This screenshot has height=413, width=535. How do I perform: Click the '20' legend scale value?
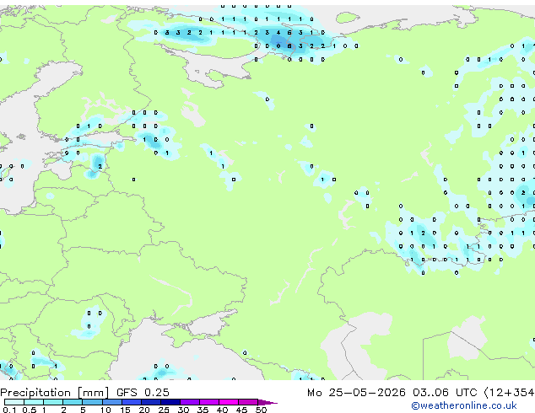click(144, 410)
